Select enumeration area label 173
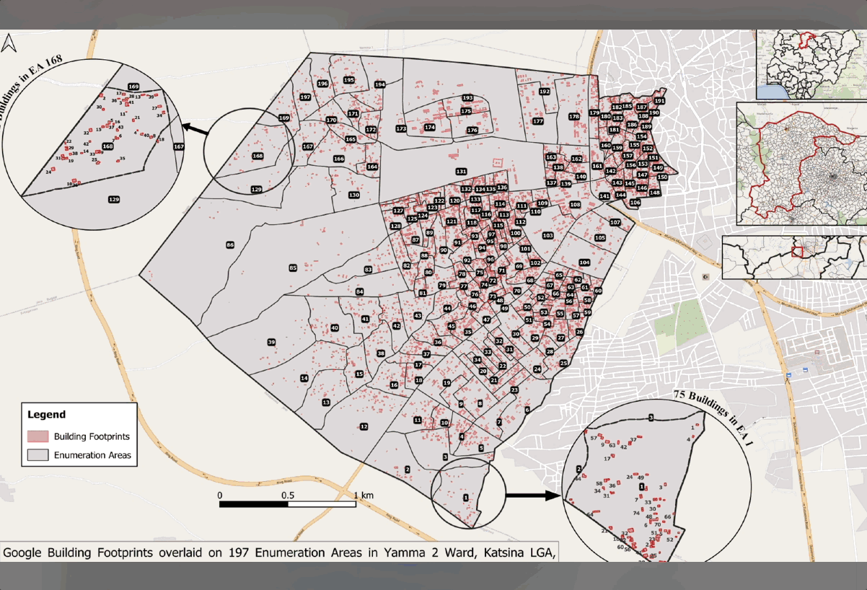This screenshot has height=590, width=867. tap(401, 128)
